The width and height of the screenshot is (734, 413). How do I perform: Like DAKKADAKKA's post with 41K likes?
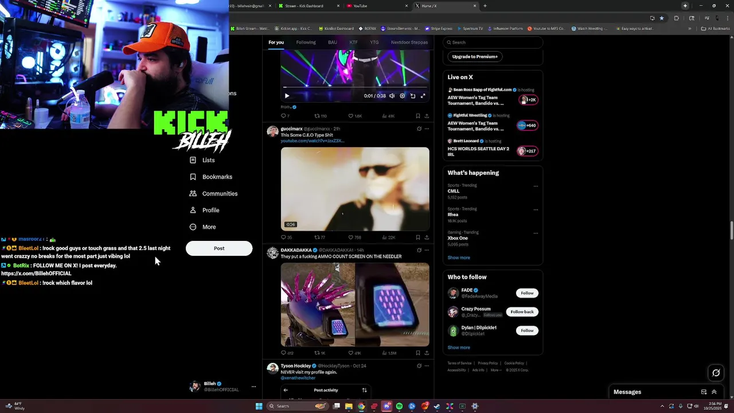pos(355,353)
